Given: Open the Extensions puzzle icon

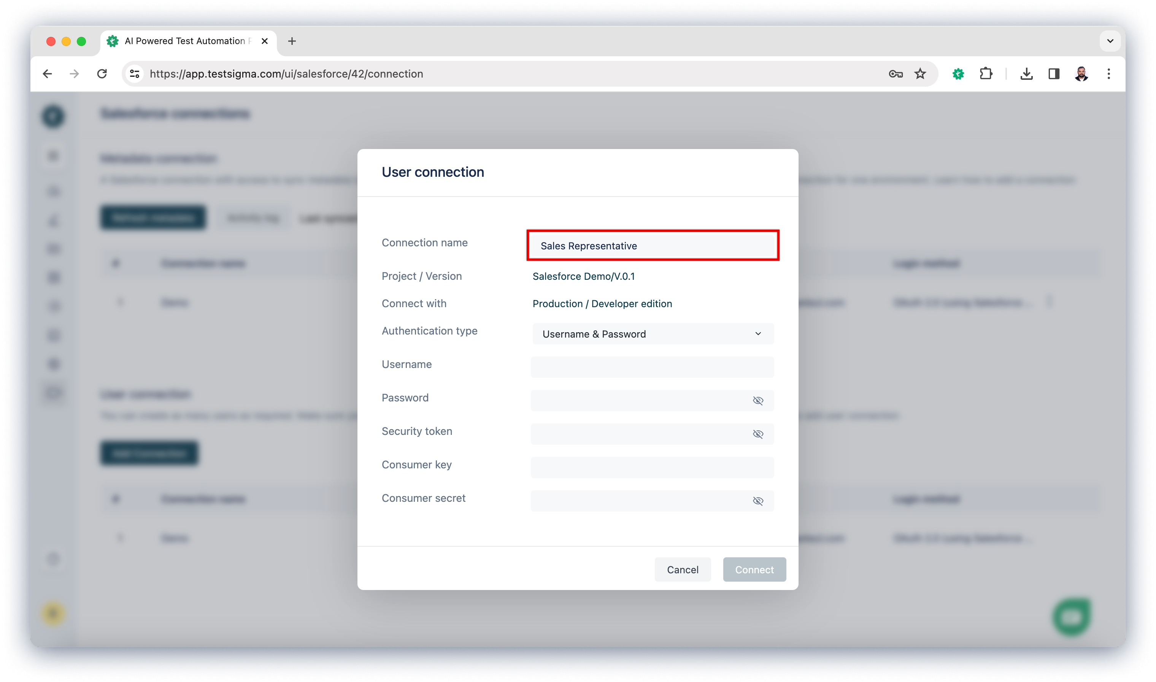Looking at the screenshot, I should coord(986,73).
